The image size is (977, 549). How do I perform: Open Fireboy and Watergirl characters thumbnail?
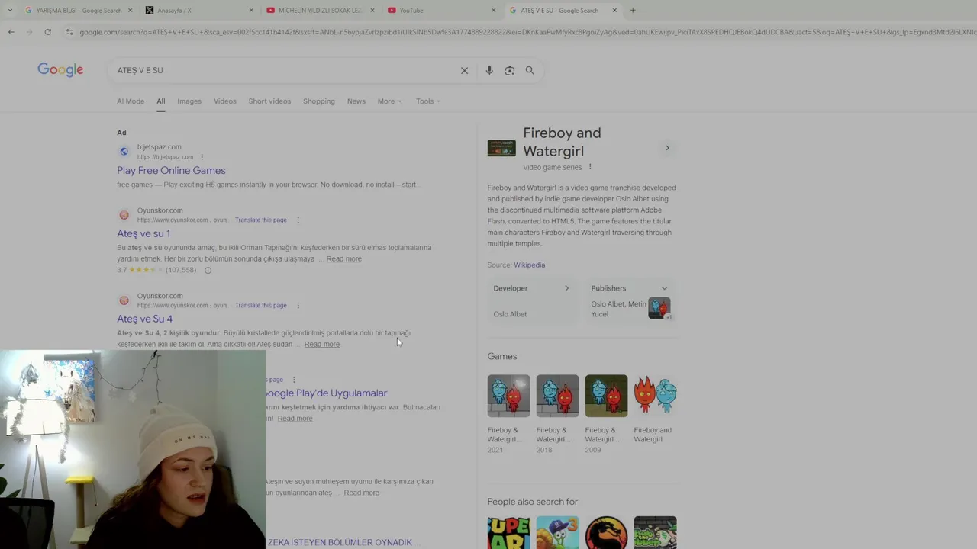click(x=655, y=396)
